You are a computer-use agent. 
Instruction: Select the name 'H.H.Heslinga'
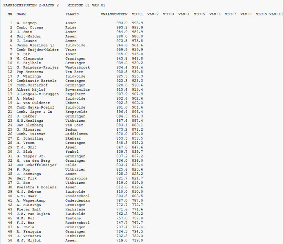pyautogui.click(x=30, y=121)
